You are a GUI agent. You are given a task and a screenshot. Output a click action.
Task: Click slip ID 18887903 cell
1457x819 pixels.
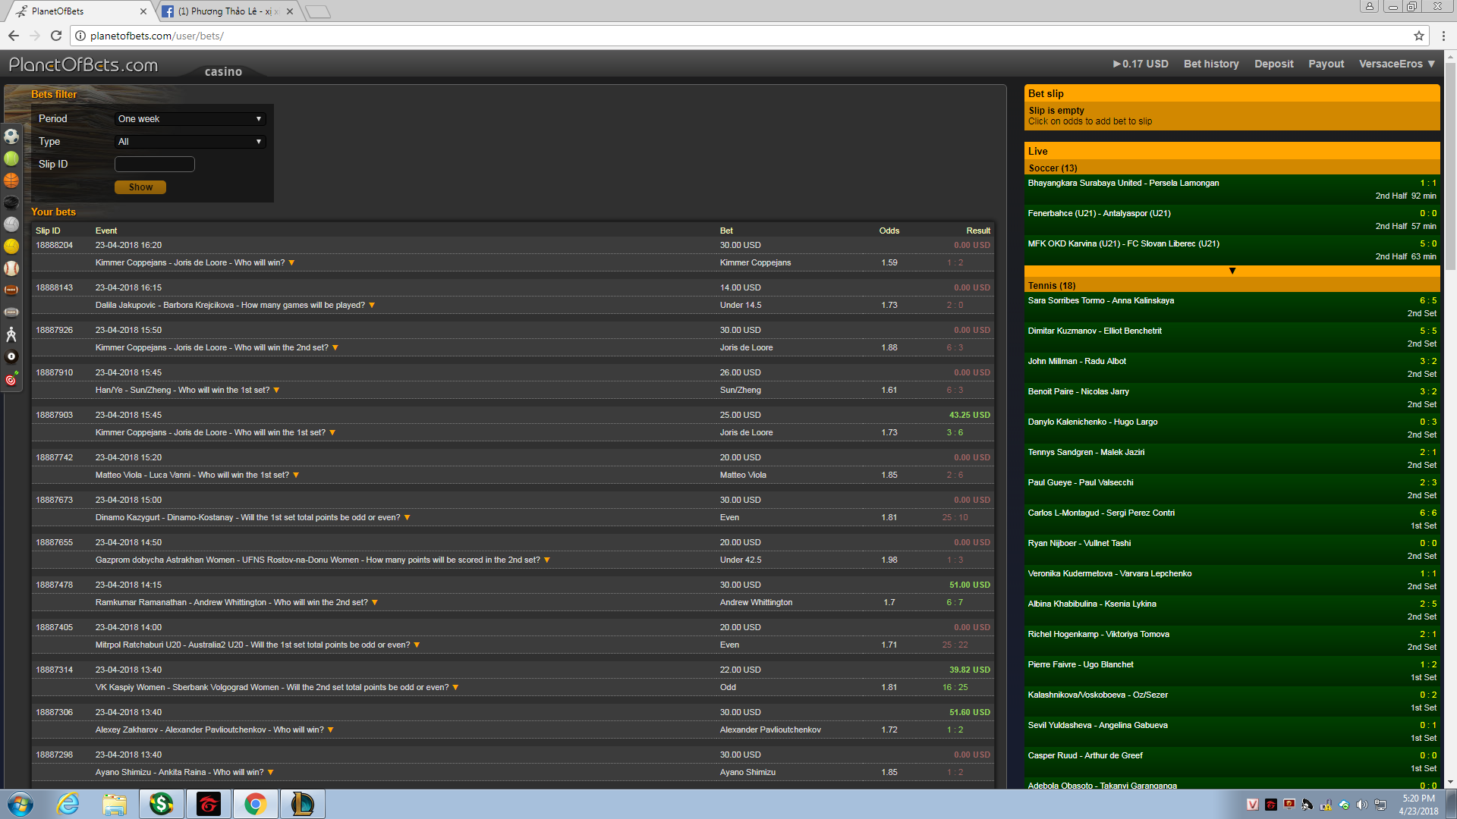55,416
